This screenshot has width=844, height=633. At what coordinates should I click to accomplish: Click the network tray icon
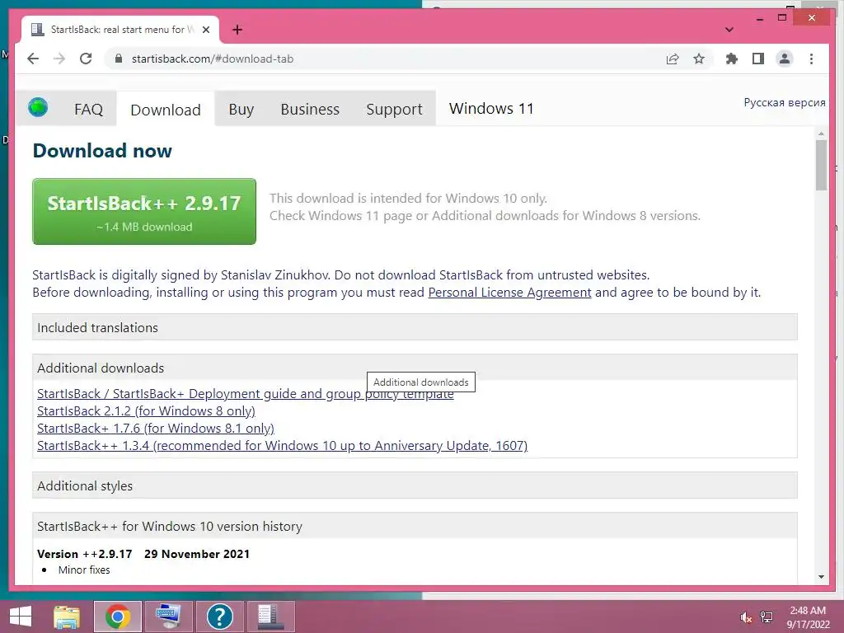pyautogui.click(x=767, y=617)
